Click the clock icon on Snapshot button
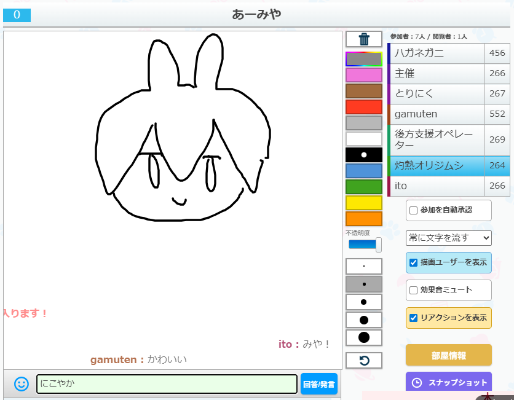514x400 pixels. pyautogui.click(x=417, y=382)
